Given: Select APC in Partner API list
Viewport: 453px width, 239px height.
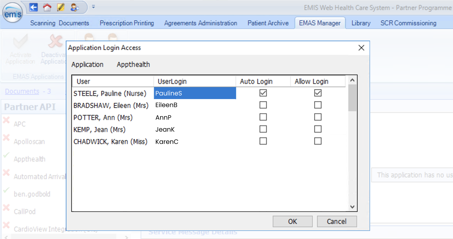Looking at the screenshot, I should pyautogui.click(x=20, y=124).
